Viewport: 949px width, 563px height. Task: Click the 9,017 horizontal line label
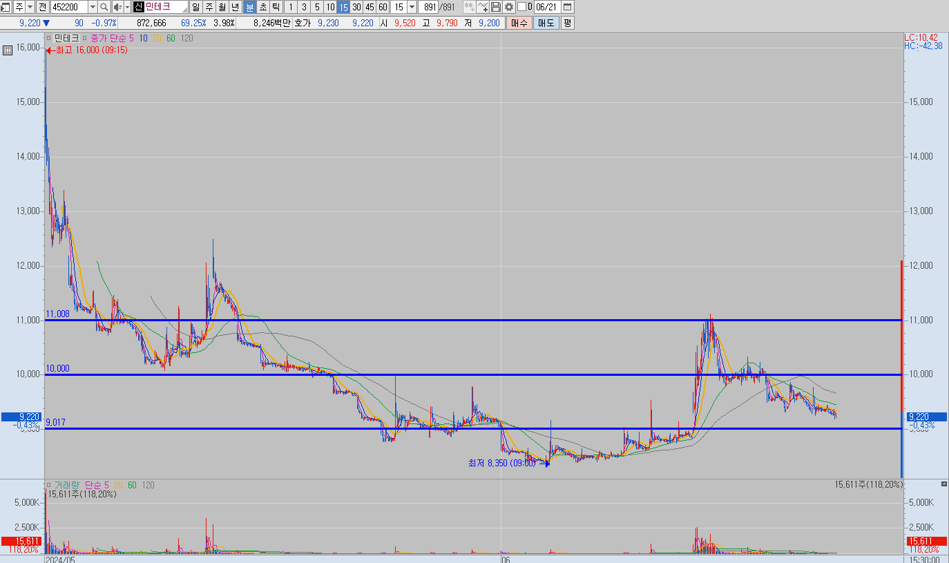coord(56,422)
